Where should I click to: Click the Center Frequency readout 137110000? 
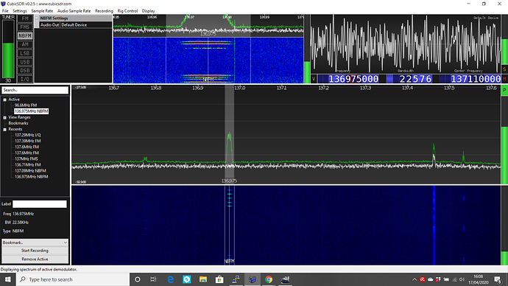pos(476,79)
